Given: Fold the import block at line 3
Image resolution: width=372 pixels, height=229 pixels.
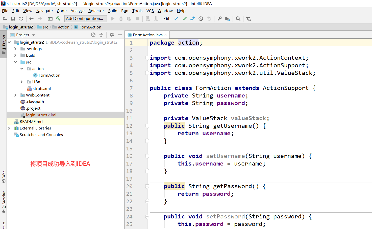Looking at the screenshot, I should pos(147,58).
